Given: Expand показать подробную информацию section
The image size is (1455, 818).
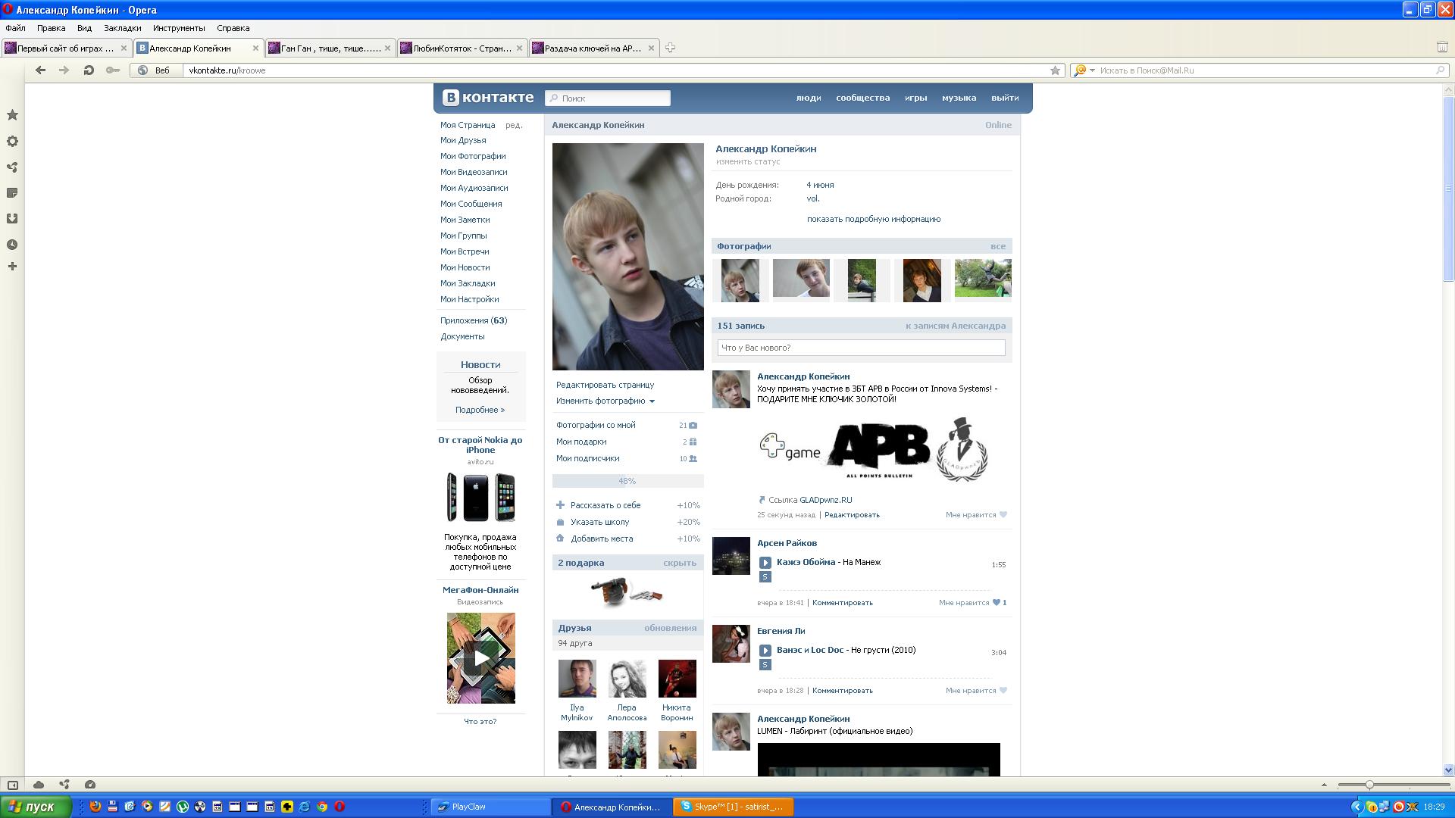Looking at the screenshot, I should click(873, 219).
